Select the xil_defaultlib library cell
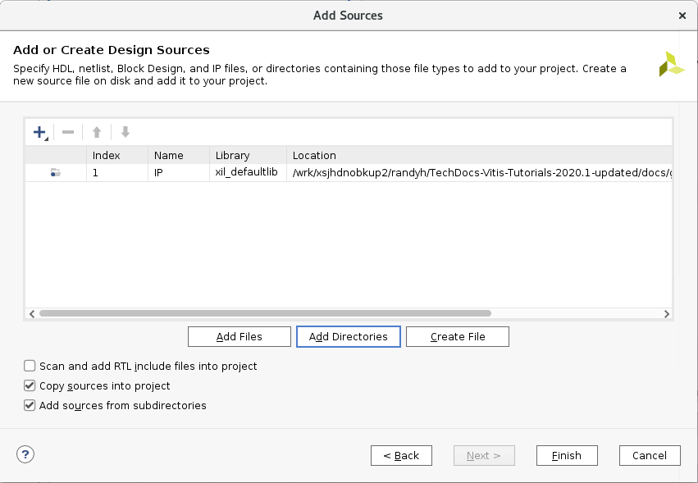Image resolution: width=698 pixels, height=483 pixels. pyautogui.click(x=249, y=173)
